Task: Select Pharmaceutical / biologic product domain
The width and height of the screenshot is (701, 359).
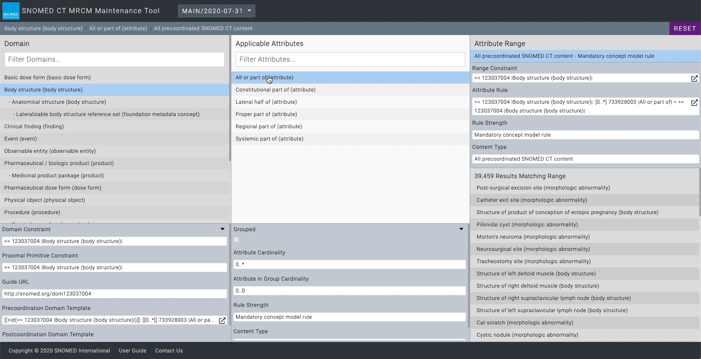Action: pos(114,163)
